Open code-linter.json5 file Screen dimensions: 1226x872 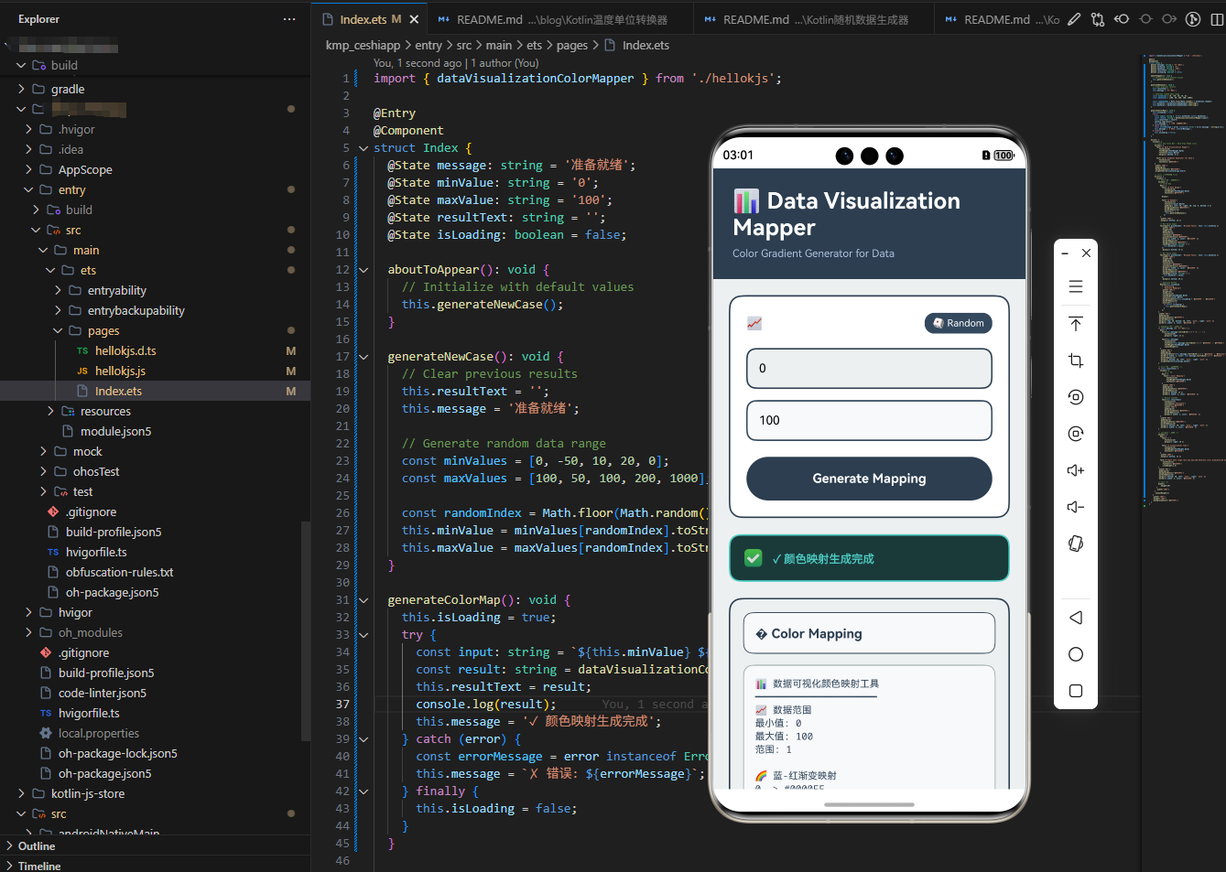click(102, 693)
